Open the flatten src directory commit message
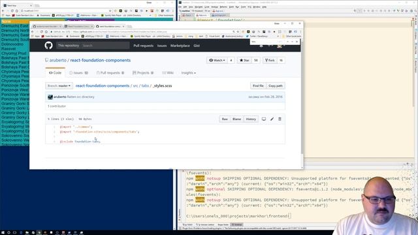This screenshot has width=418, height=235. pyautogui.click(x=81, y=97)
